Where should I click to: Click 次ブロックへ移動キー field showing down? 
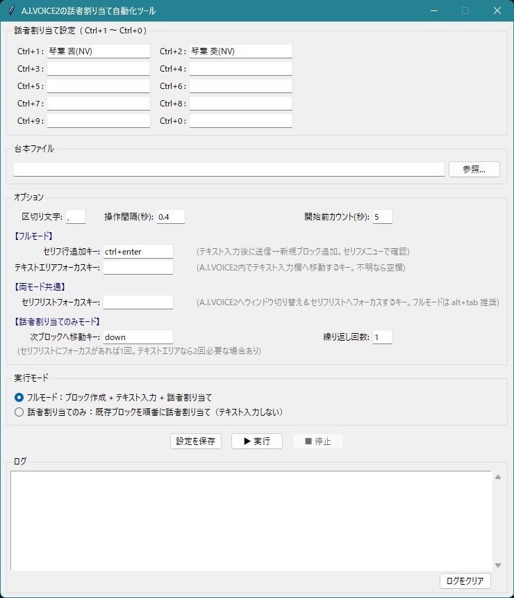(138, 337)
